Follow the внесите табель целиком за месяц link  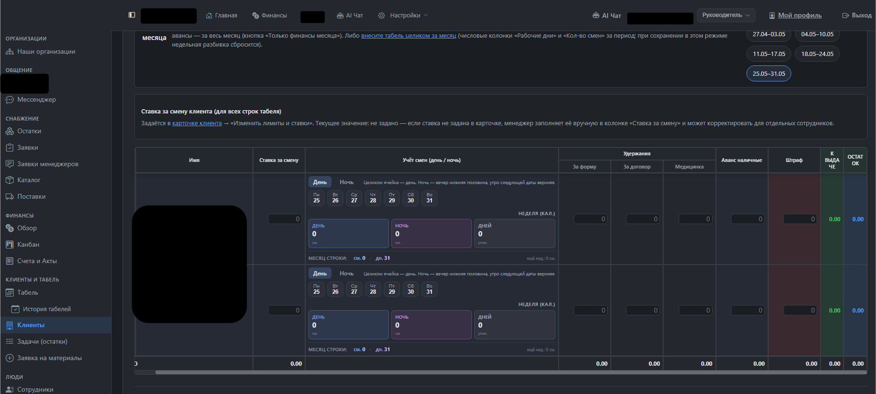408,36
